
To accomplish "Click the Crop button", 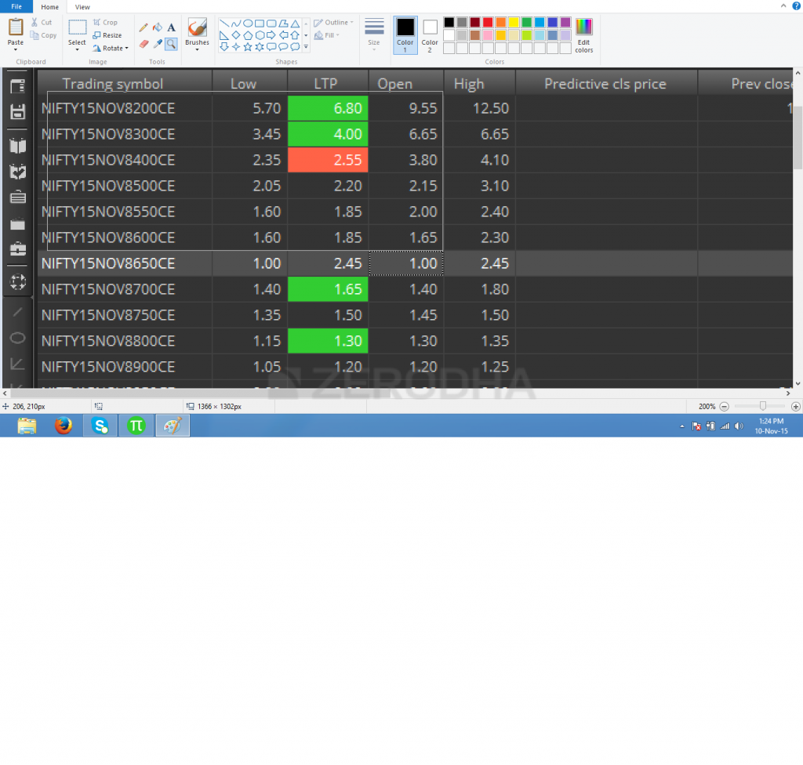I will 106,22.
